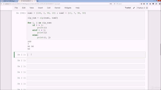Open the View menu

(x=32, y=8)
